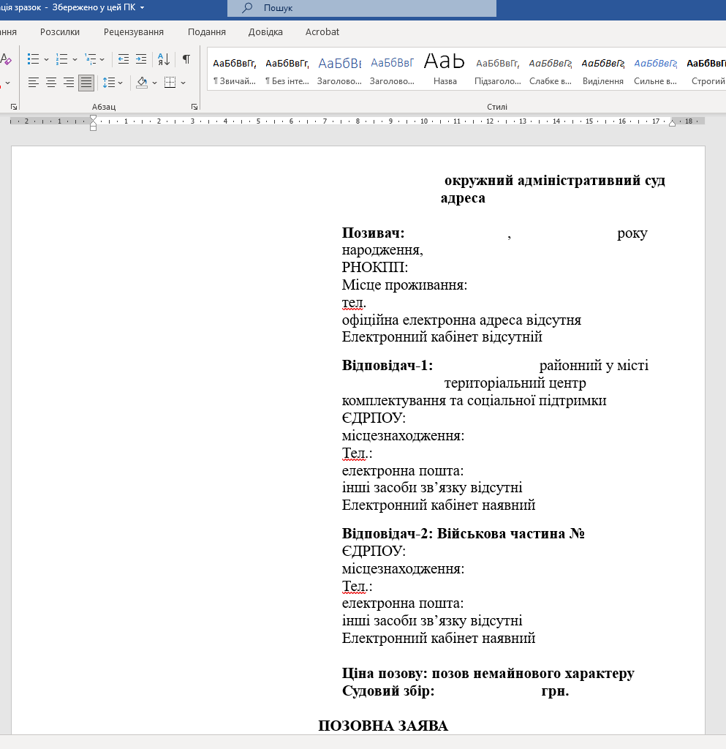
Task: Click the 'РНОКПП:' line
Action: [374, 268]
